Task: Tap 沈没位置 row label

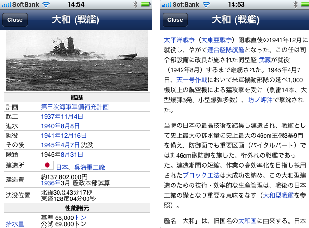Action: [x=18, y=195]
